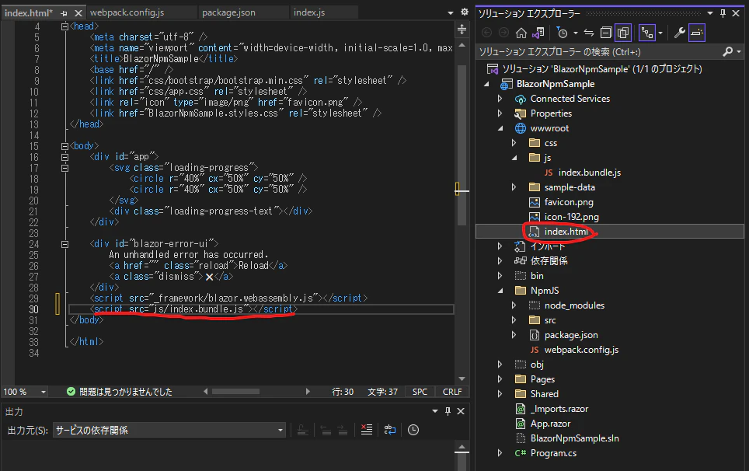The width and height of the screenshot is (749, 471).
Task: Switch to the index.js tab
Action: coord(309,13)
